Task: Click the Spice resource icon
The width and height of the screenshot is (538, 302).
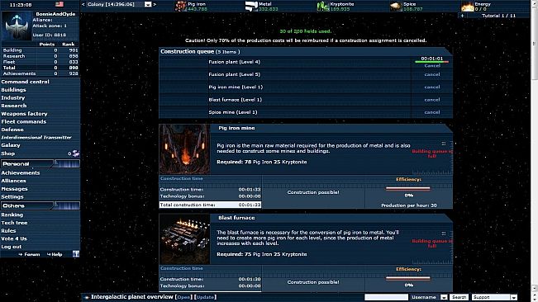Action: (x=396, y=6)
